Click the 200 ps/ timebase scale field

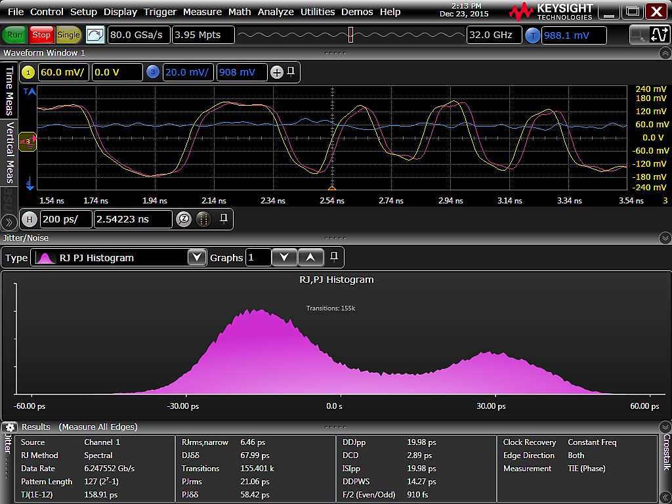point(66,219)
